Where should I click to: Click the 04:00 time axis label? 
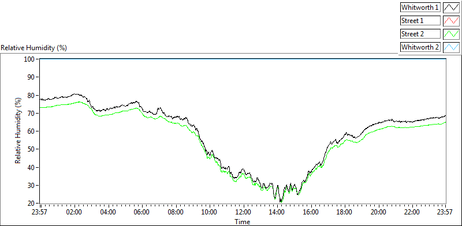108,212
